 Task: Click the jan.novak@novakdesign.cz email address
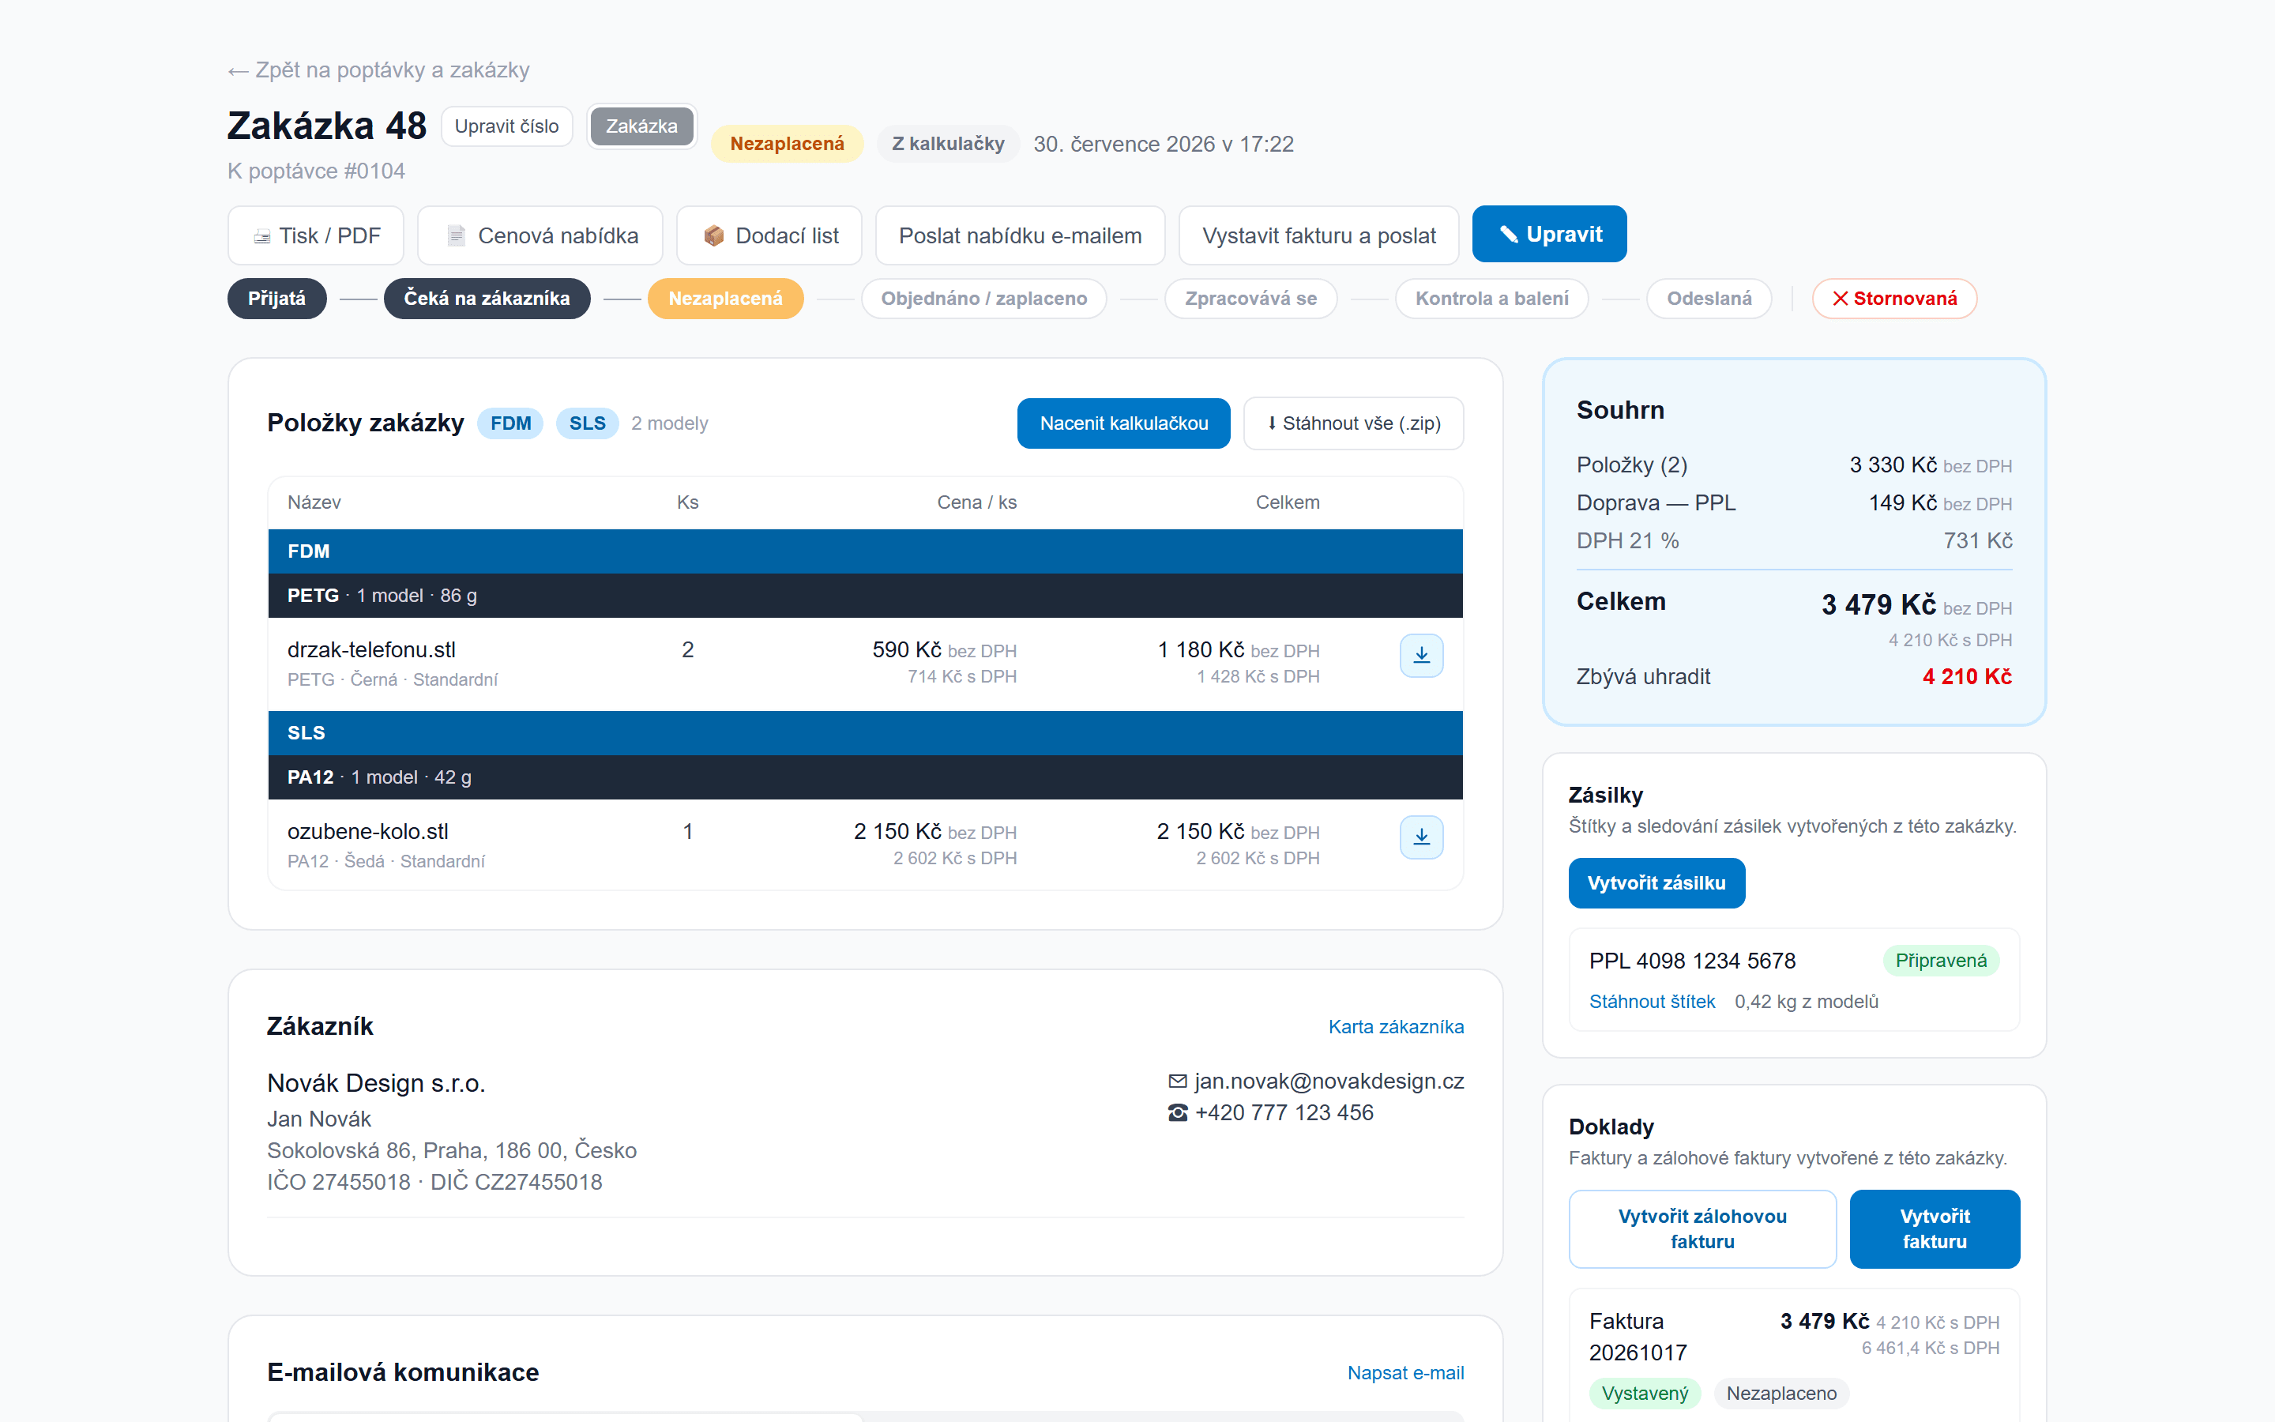tap(1329, 1082)
